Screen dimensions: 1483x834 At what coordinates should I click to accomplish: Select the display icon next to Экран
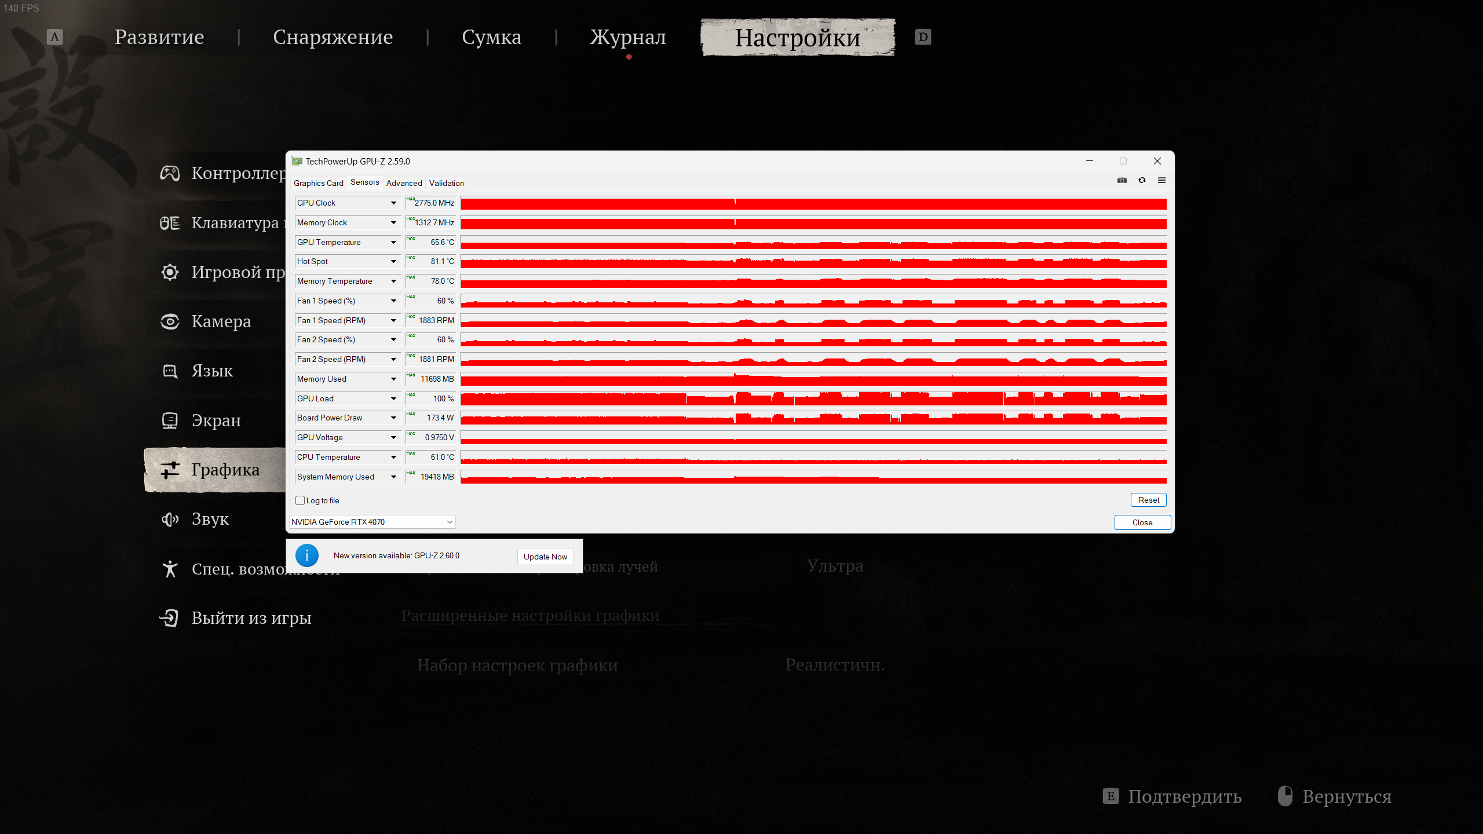point(170,420)
